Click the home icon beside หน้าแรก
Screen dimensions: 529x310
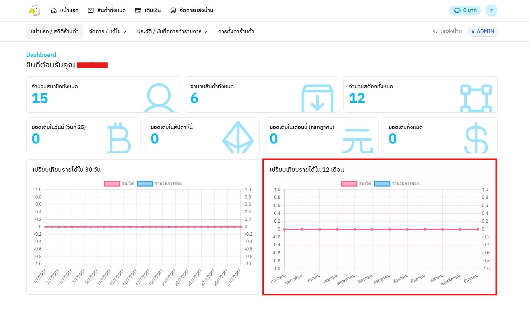coord(54,10)
